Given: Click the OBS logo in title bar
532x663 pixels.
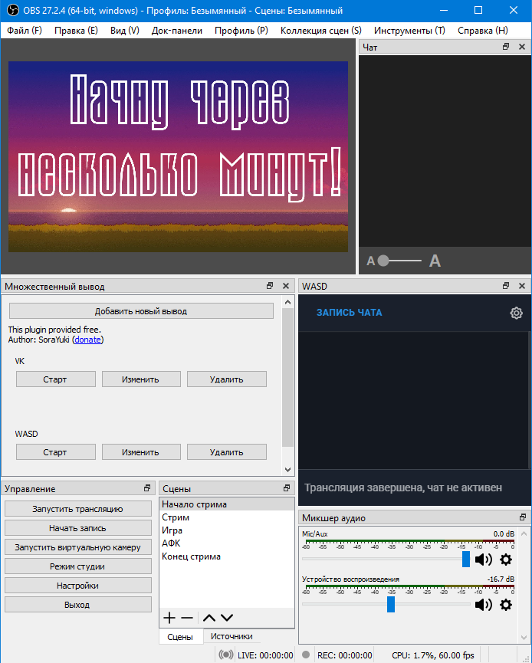Looking at the screenshot, I should tap(13, 10).
